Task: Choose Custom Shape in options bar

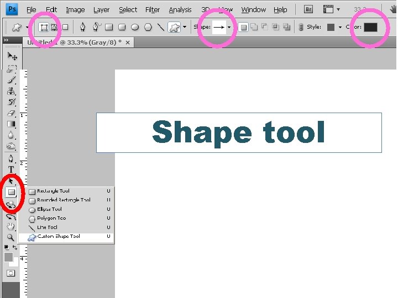Action: pyautogui.click(x=174, y=27)
